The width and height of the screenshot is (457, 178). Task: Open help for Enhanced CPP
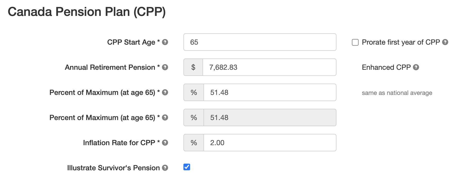(416, 67)
